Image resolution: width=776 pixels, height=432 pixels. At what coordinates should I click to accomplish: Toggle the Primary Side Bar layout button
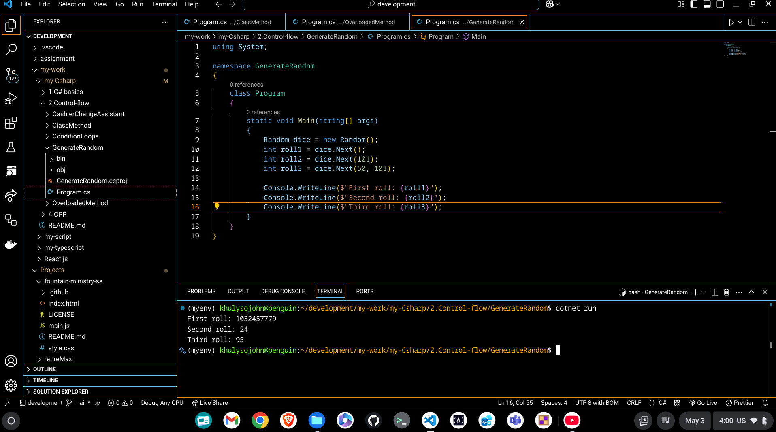694,4
